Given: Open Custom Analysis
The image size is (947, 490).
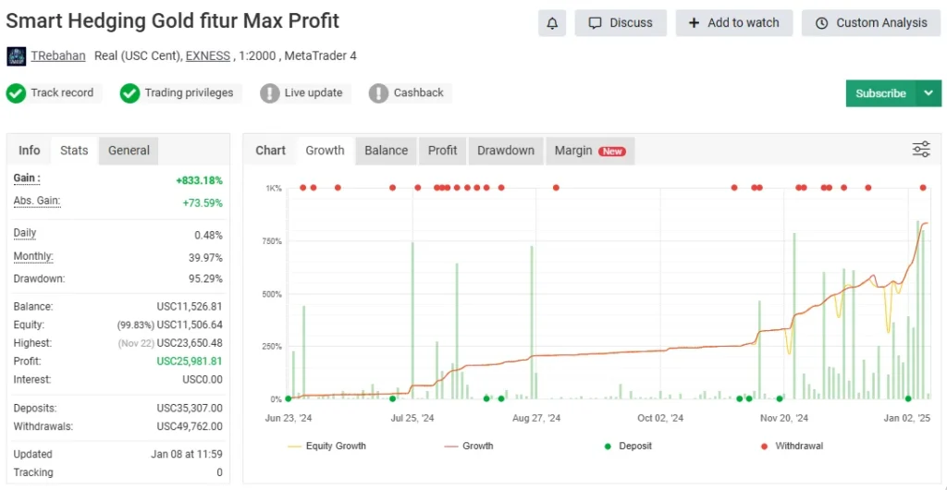Looking at the screenshot, I should [871, 23].
